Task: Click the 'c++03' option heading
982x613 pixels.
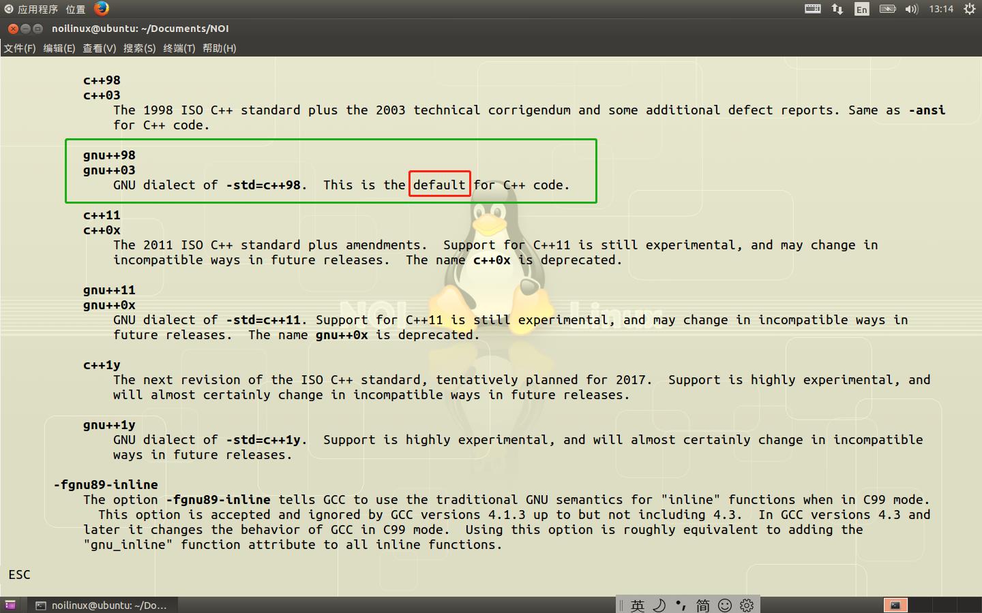Action: click(102, 95)
